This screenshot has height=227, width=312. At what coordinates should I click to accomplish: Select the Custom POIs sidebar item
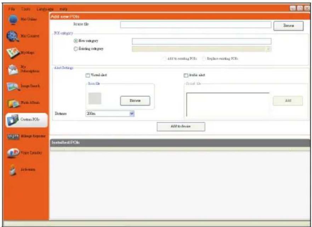coord(27,120)
